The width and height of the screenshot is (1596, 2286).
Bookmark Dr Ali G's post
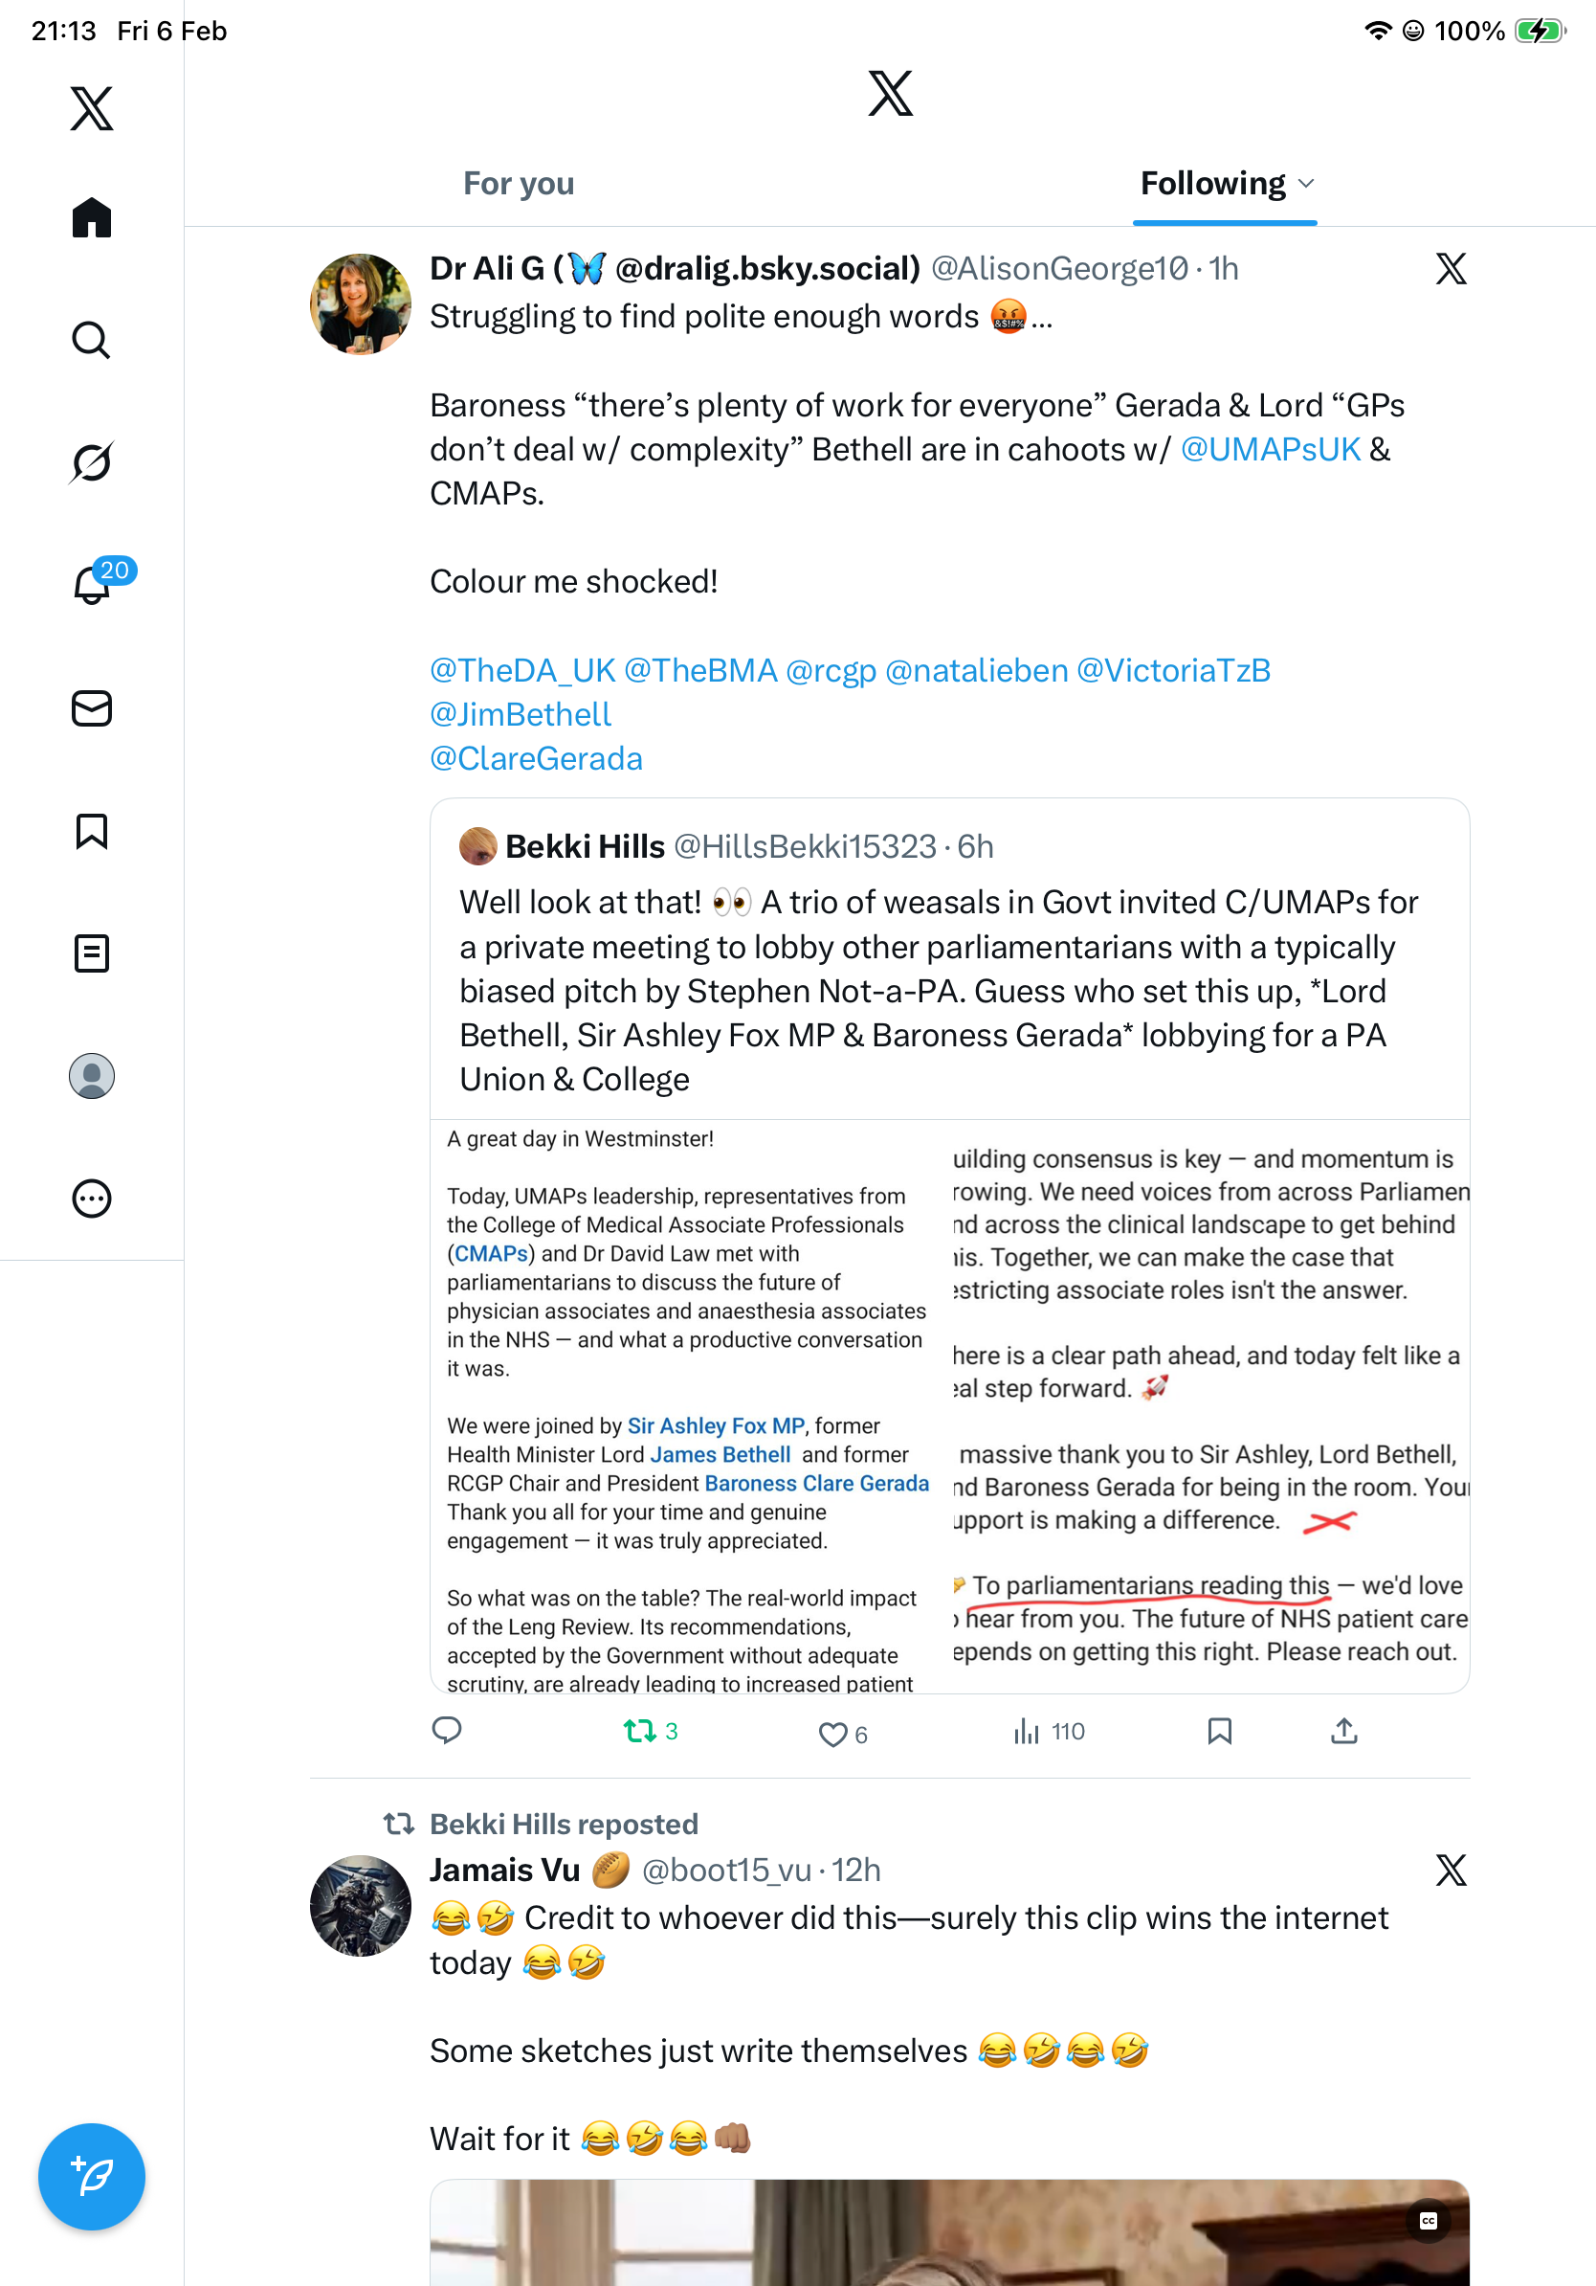[x=1219, y=1732]
